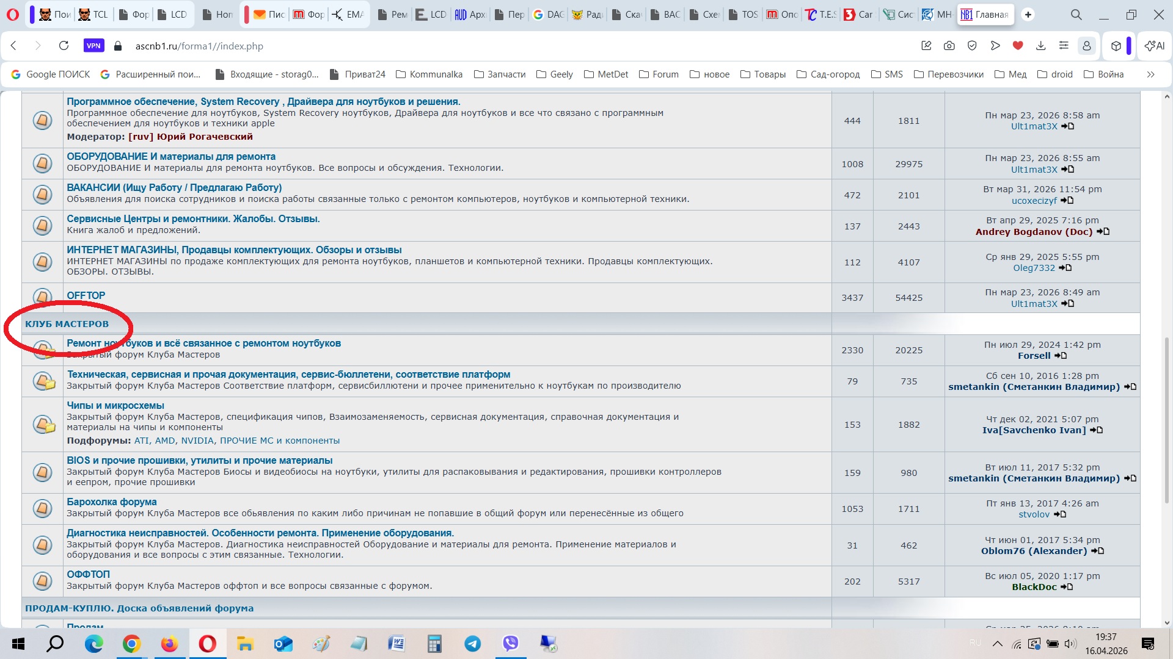
Task: Reload the page with refresh icon
Action: pos(64,46)
